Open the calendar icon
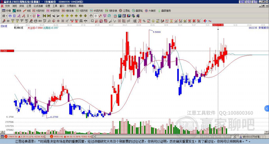Image resolution: width=269 pixels, height=144 pixels. pyautogui.click(x=115, y=16)
